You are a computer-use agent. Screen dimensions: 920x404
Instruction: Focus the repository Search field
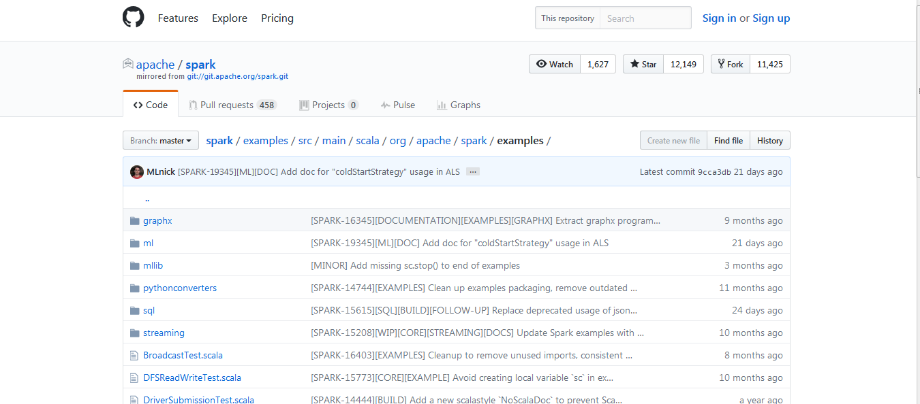(645, 18)
